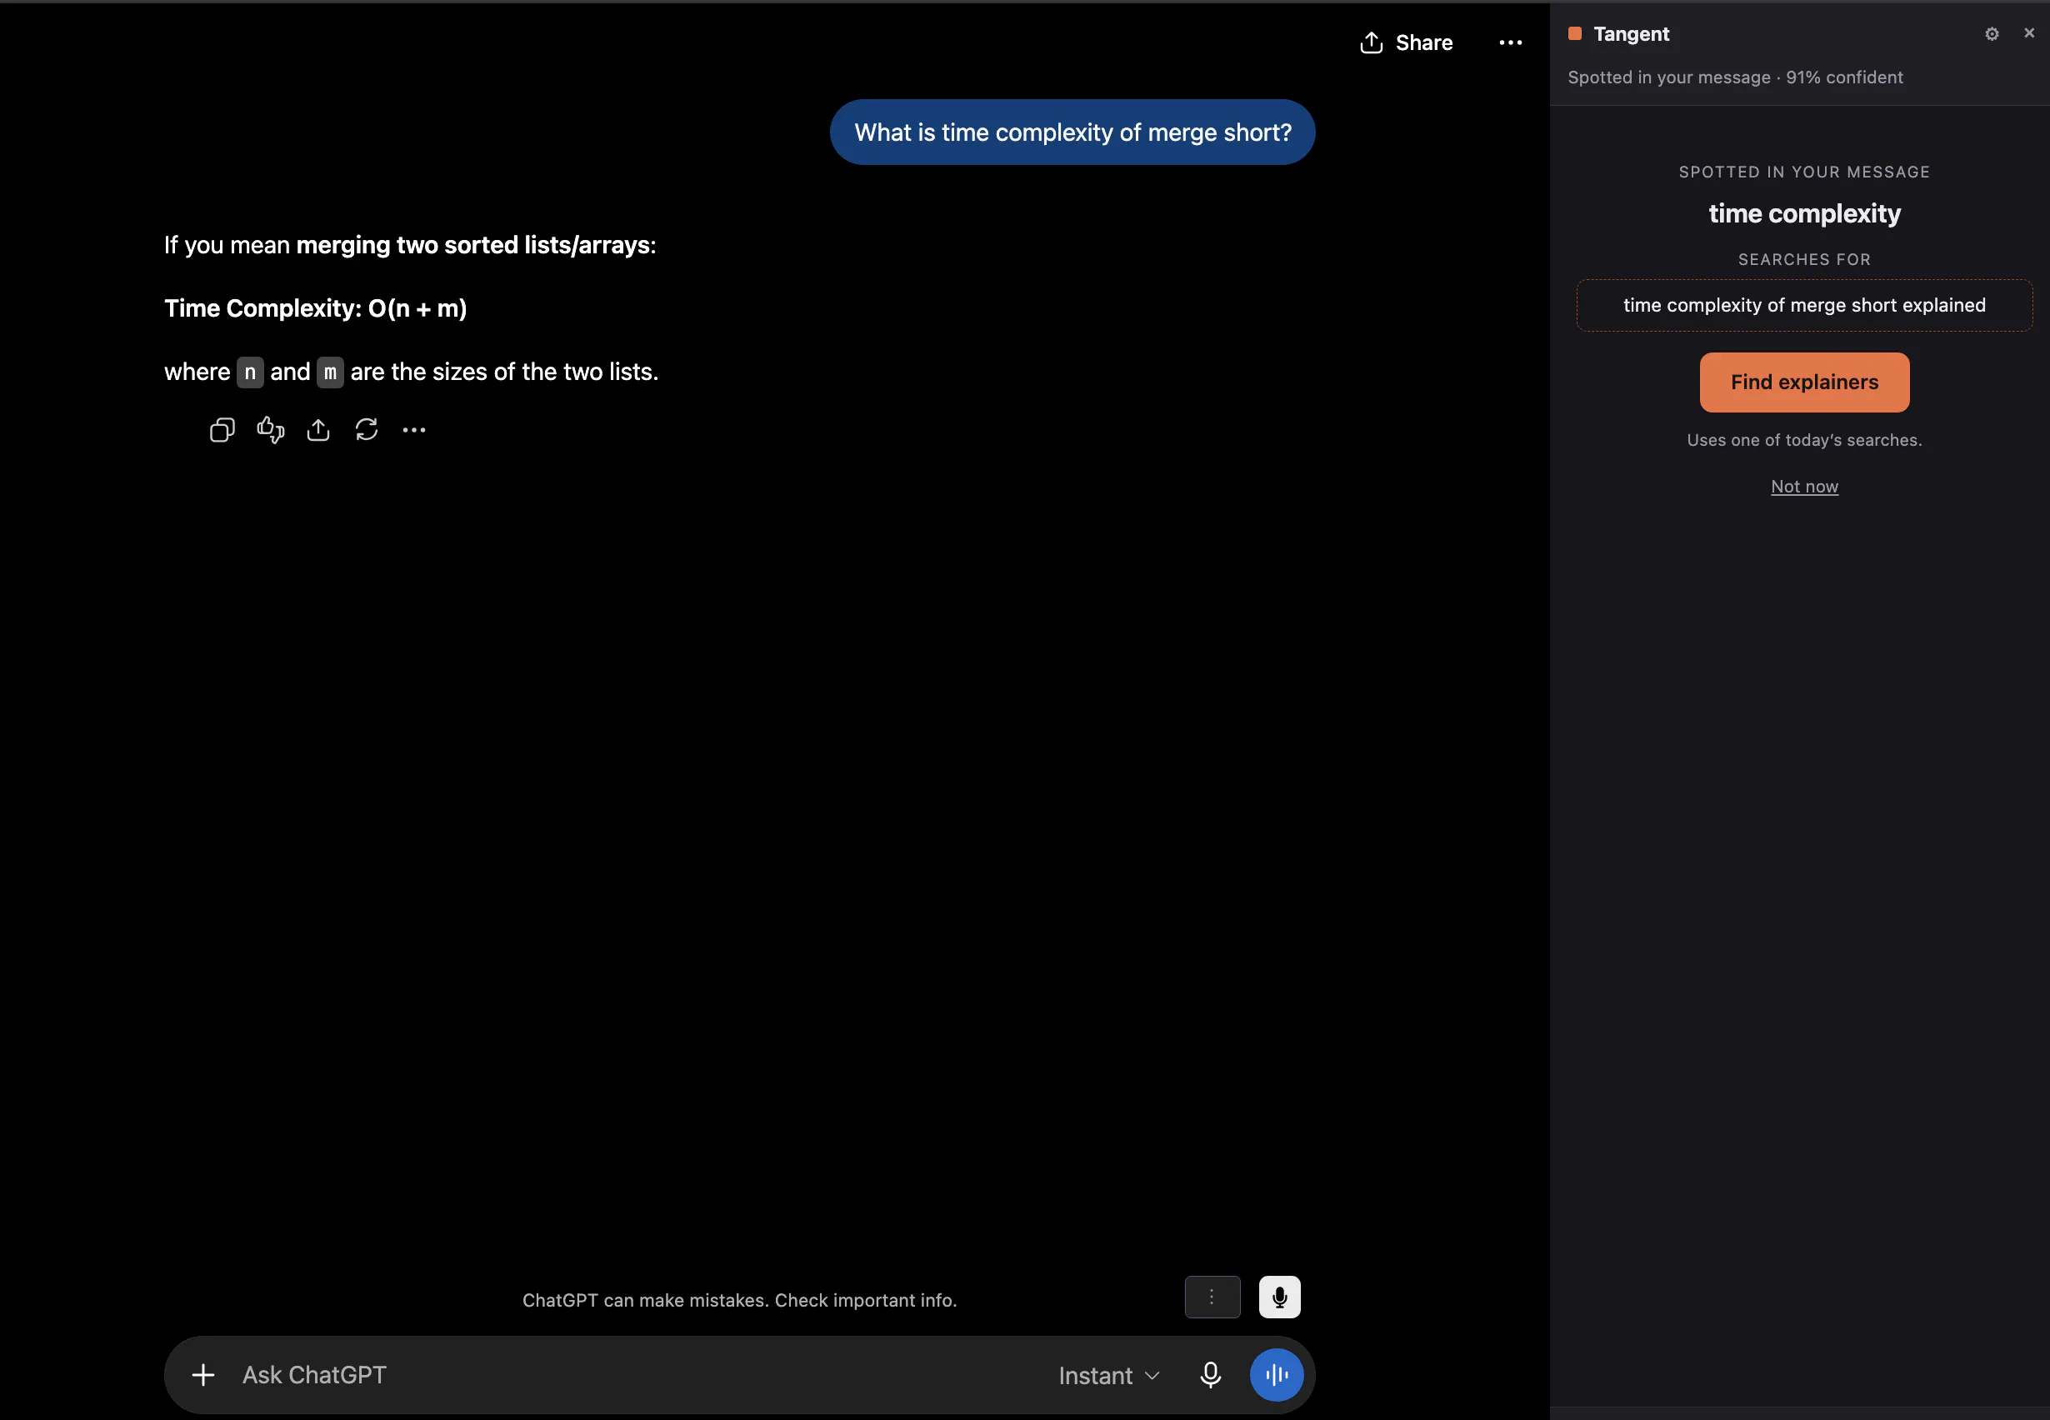Regenerate the ChatGPT response
Viewport: 2050px width, 1420px height.
367,431
